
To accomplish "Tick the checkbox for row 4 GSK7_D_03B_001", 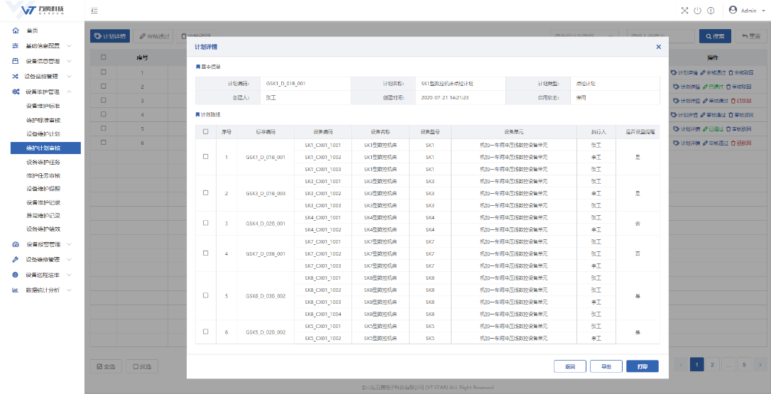I will pyautogui.click(x=206, y=253).
